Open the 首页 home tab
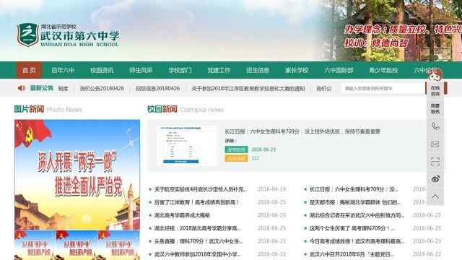462x260 pixels. click(x=29, y=70)
